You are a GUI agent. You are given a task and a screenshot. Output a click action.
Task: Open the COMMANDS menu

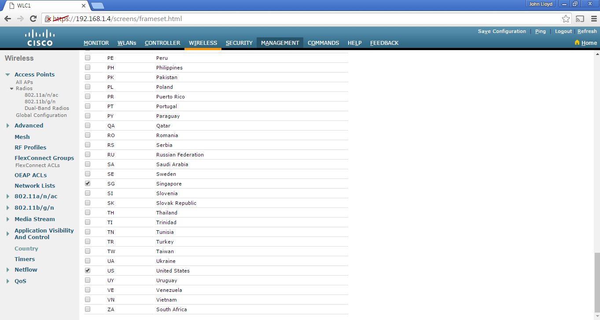click(323, 43)
